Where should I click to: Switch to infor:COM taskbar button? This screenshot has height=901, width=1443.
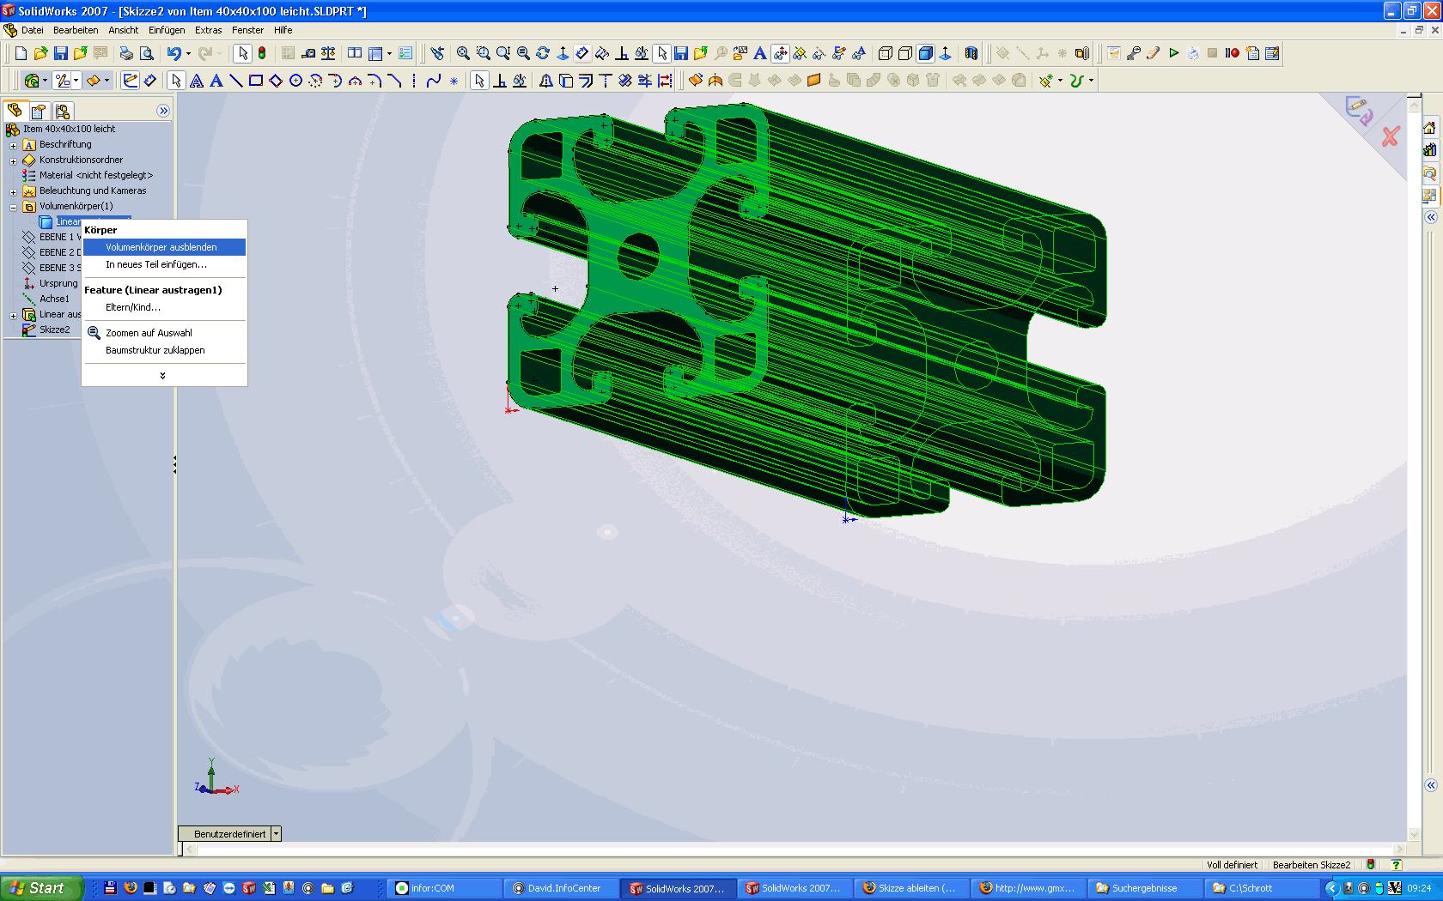coord(445,888)
